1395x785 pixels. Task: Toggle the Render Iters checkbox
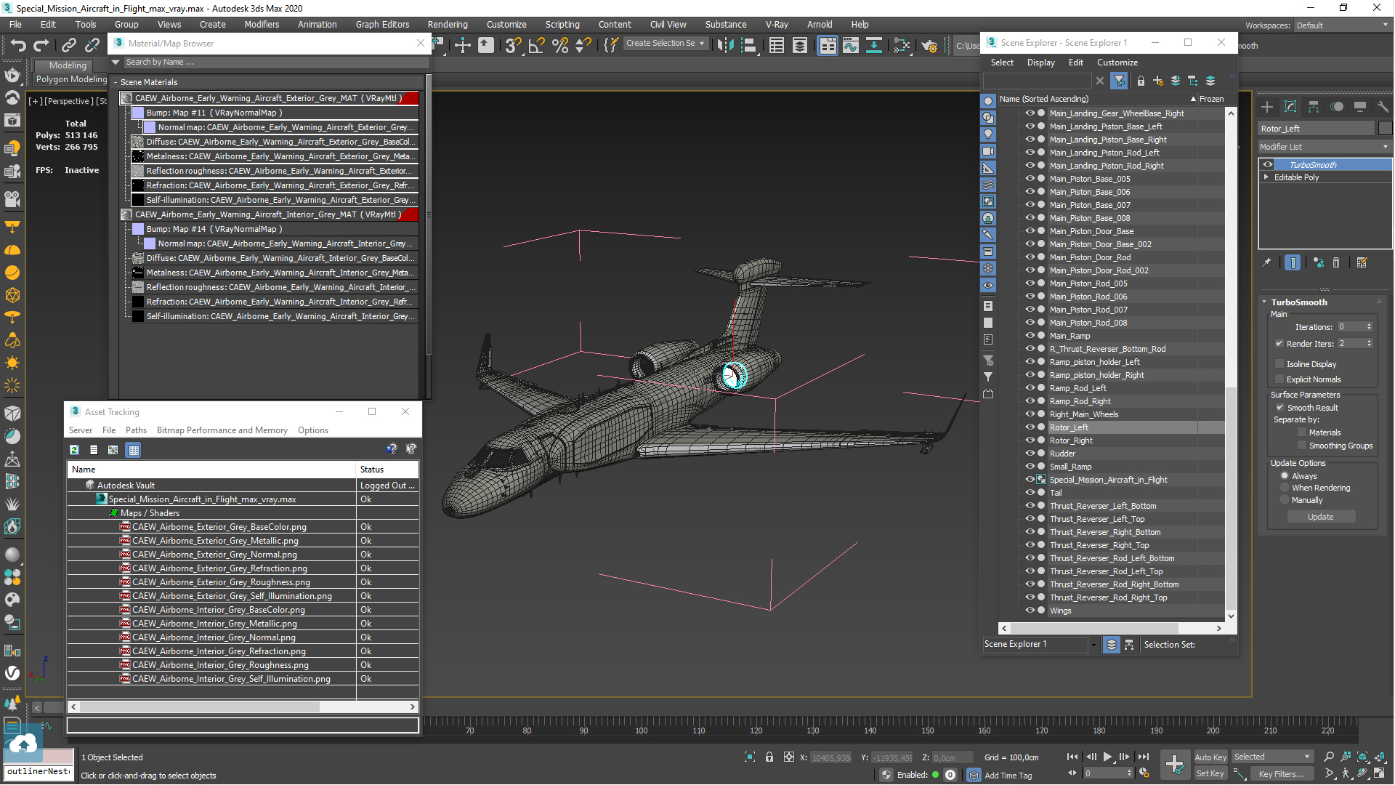(x=1279, y=344)
